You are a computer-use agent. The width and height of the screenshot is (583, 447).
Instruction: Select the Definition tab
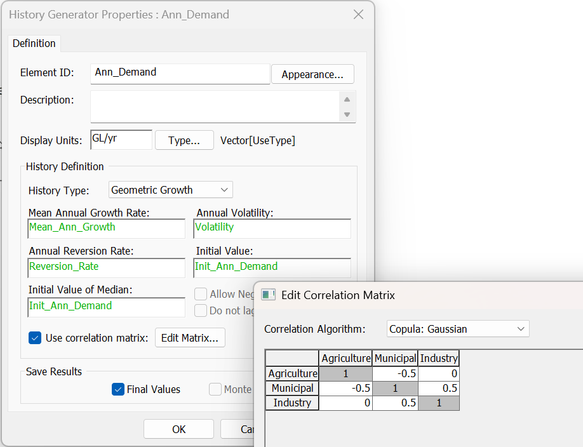click(x=34, y=44)
